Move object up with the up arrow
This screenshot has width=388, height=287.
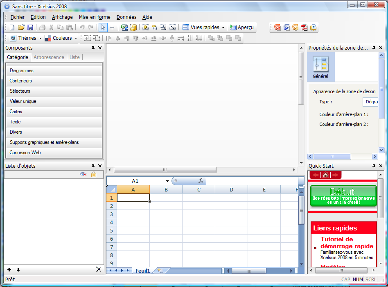point(9,270)
